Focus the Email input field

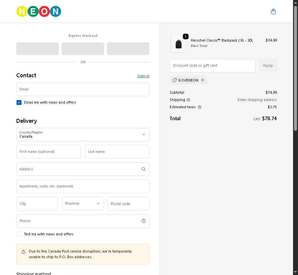[x=83, y=89]
